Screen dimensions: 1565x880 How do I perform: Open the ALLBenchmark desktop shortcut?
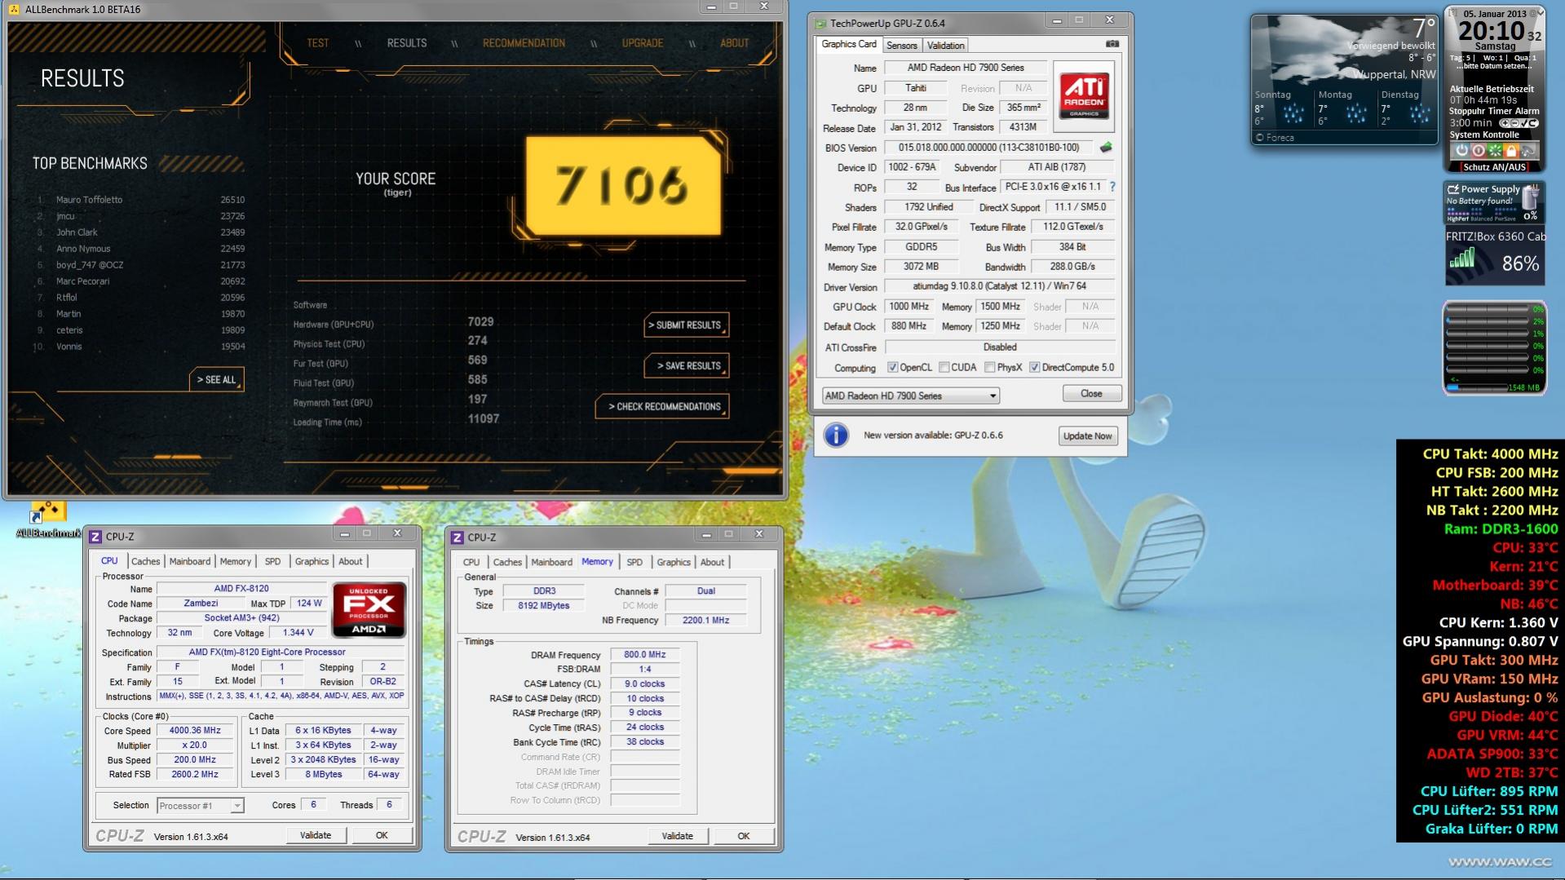point(47,520)
